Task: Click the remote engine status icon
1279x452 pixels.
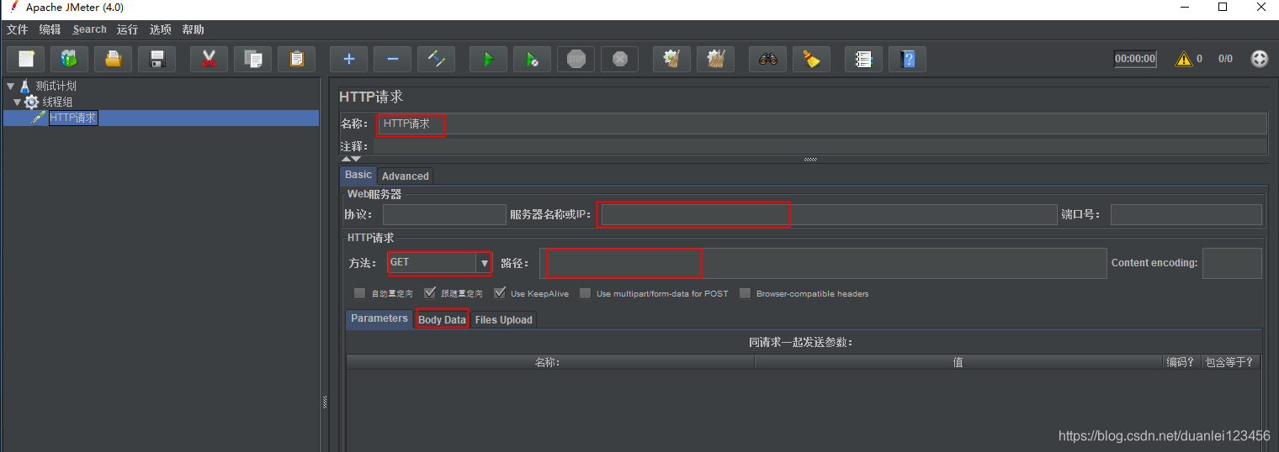Action: tap(1259, 59)
